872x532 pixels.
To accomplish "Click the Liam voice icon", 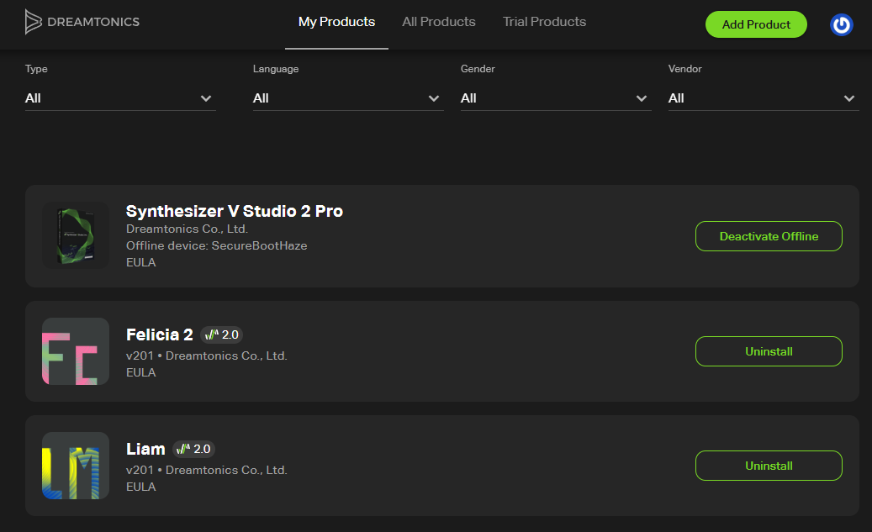I will 76,466.
